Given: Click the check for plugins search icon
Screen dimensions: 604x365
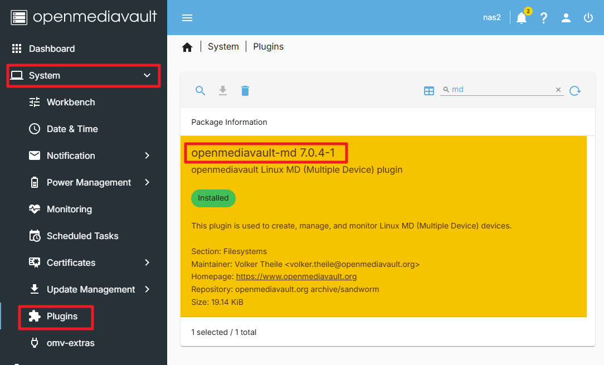Looking at the screenshot, I should click(x=200, y=91).
